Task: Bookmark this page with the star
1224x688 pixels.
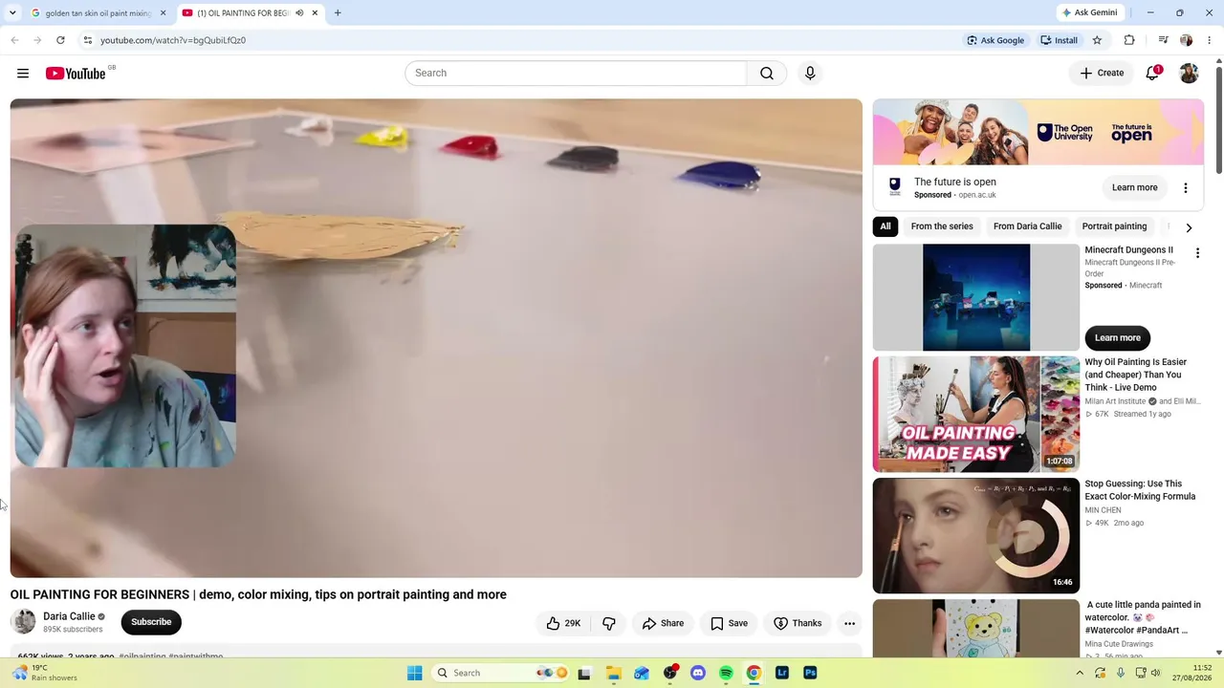Action: click(1097, 40)
